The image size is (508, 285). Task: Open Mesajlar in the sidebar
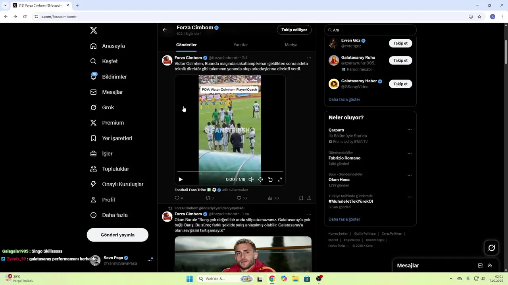106,92
